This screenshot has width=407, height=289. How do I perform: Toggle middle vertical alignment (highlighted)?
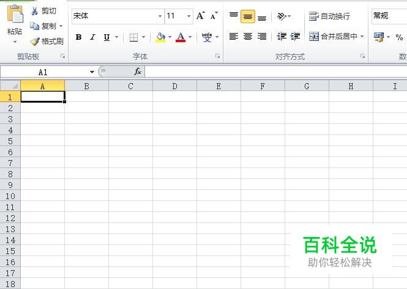click(x=248, y=16)
